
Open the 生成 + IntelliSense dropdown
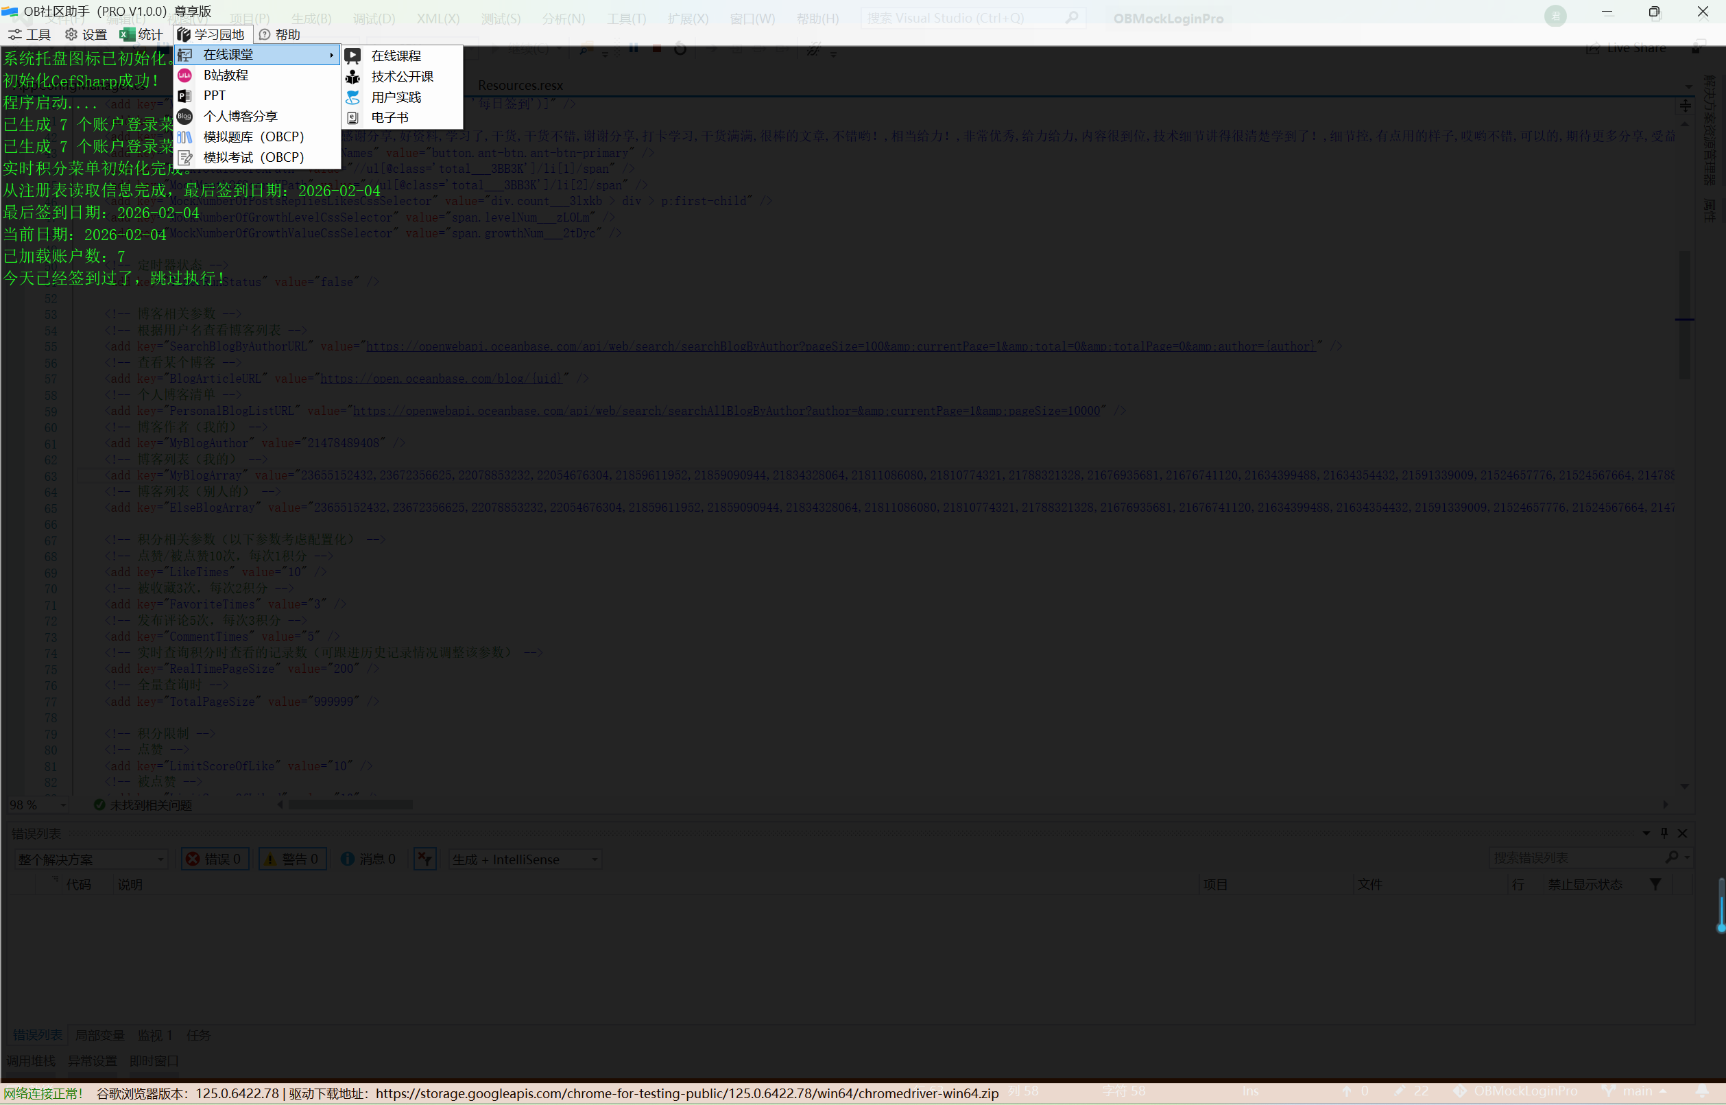point(525,859)
